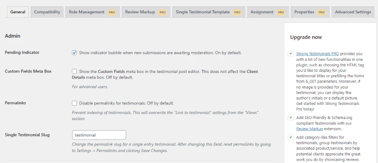Open the Role Management tab

point(93,12)
